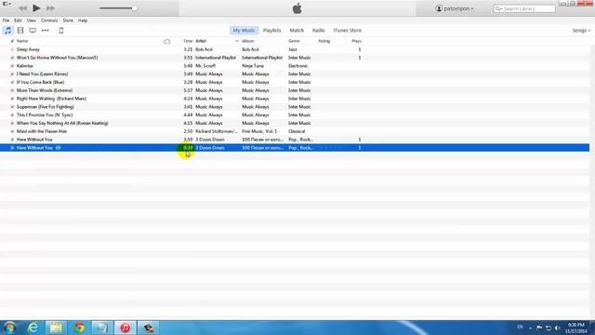Toggle checkbox for Won't Go Home Without You

(12, 58)
